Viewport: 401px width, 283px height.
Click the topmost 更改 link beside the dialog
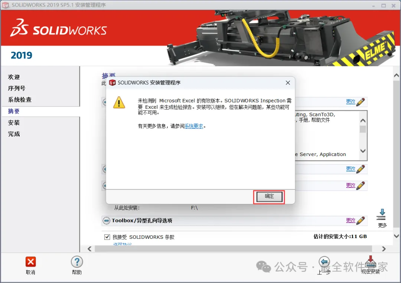[x=351, y=101]
